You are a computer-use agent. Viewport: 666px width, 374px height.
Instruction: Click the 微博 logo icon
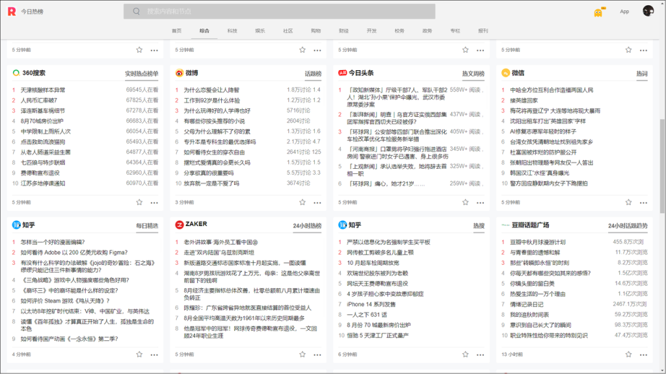180,73
